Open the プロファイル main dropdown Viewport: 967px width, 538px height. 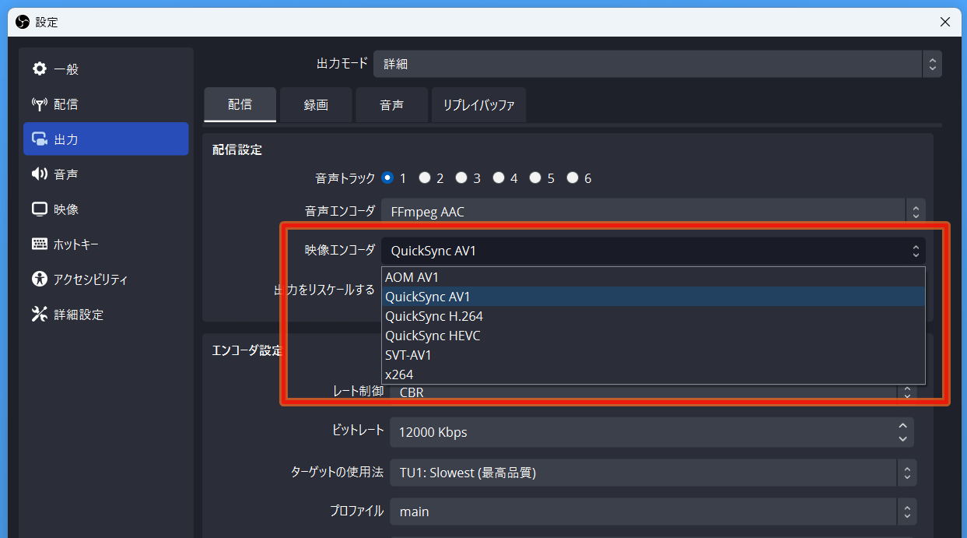(653, 512)
